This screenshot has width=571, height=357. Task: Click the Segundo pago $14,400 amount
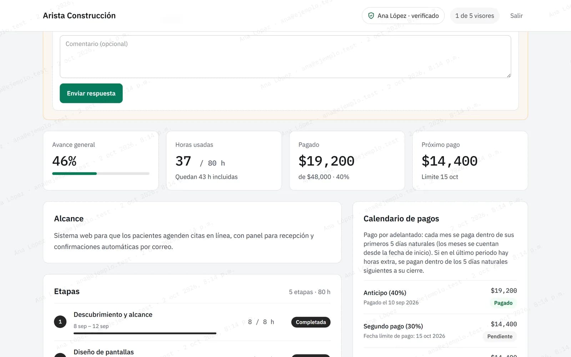pyautogui.click(x=504, y=324)
